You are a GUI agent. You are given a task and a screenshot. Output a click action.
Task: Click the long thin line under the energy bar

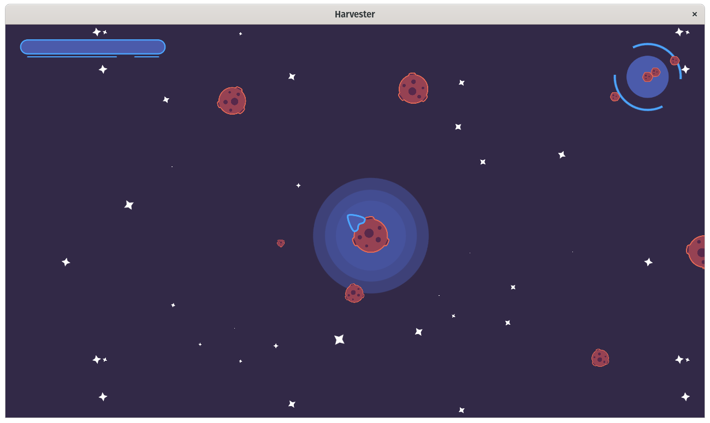pos(72,57)
